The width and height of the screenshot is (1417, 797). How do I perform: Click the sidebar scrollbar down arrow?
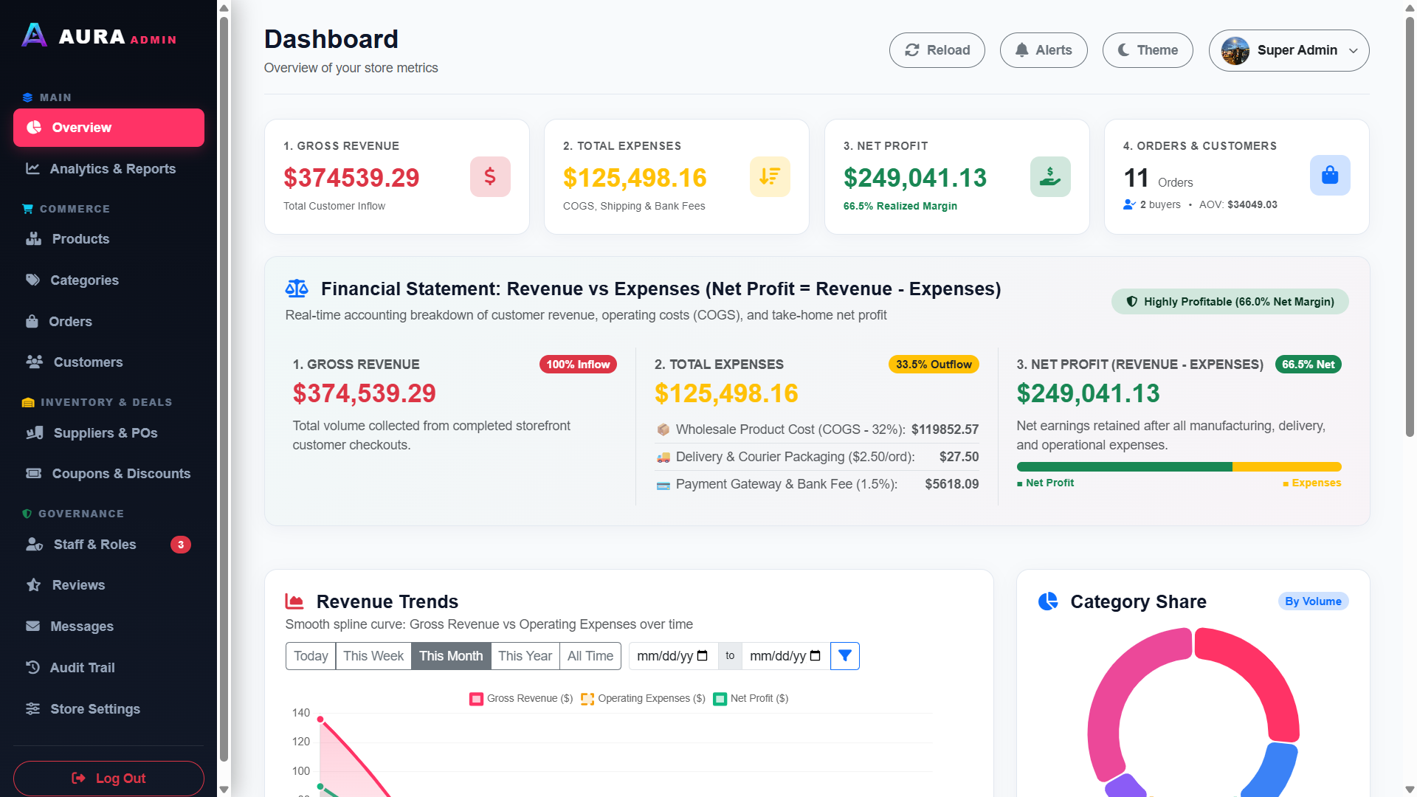point(224,790)
